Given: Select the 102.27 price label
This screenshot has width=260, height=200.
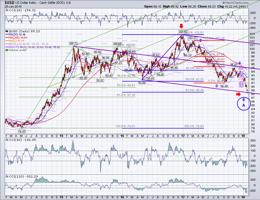Looking at the screenshot, I should 192,38.
